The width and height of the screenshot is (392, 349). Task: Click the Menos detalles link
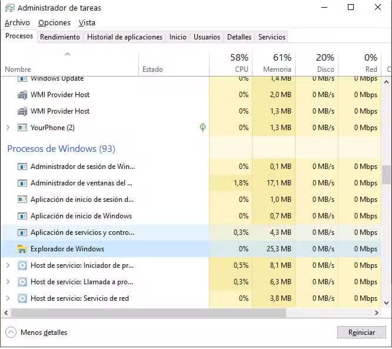[44, 333]
